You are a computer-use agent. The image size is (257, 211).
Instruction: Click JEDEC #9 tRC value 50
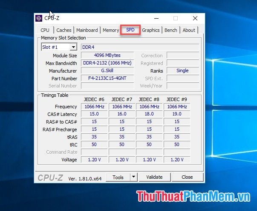pyautogui.click(x=177, y=144)
